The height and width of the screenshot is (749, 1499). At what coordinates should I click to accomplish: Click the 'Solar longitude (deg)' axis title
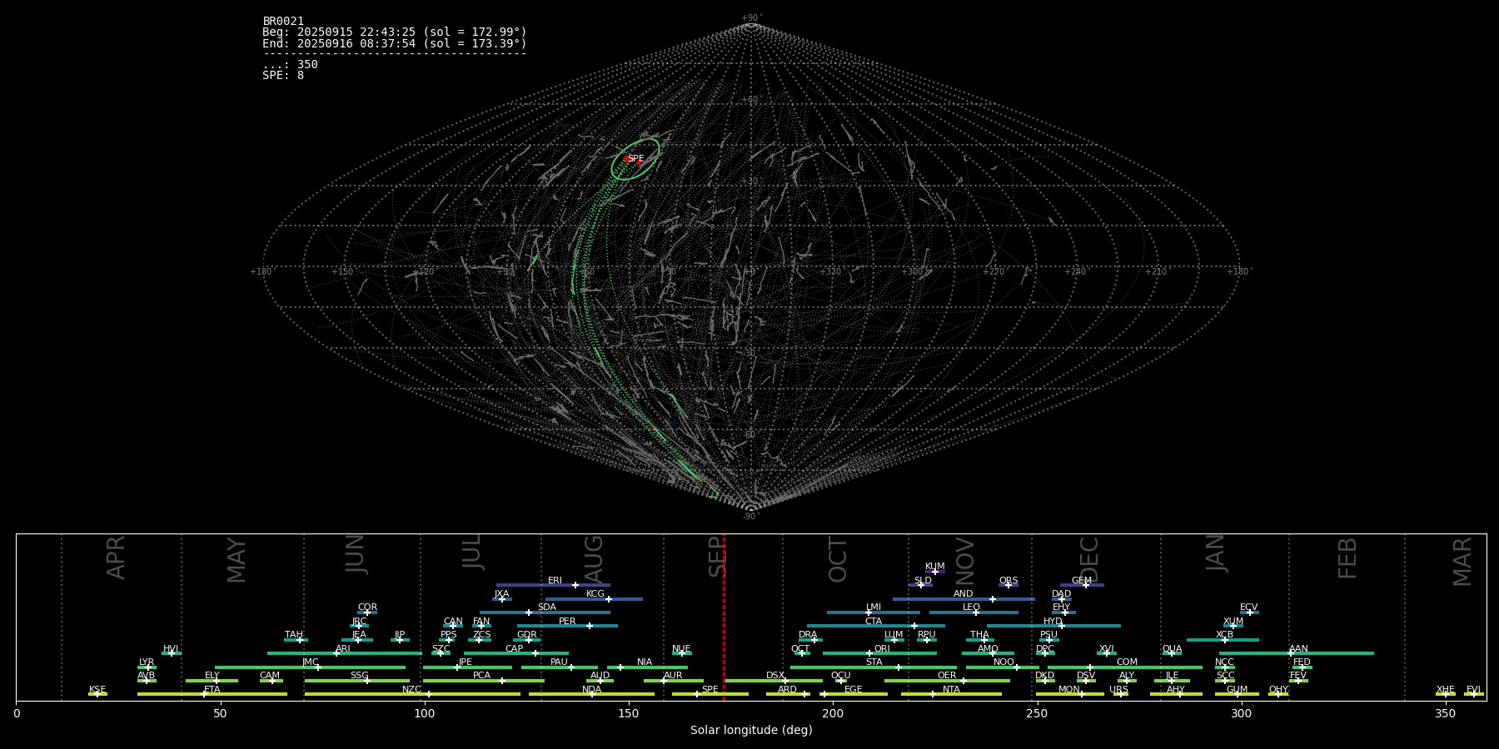tap(751, 730)
